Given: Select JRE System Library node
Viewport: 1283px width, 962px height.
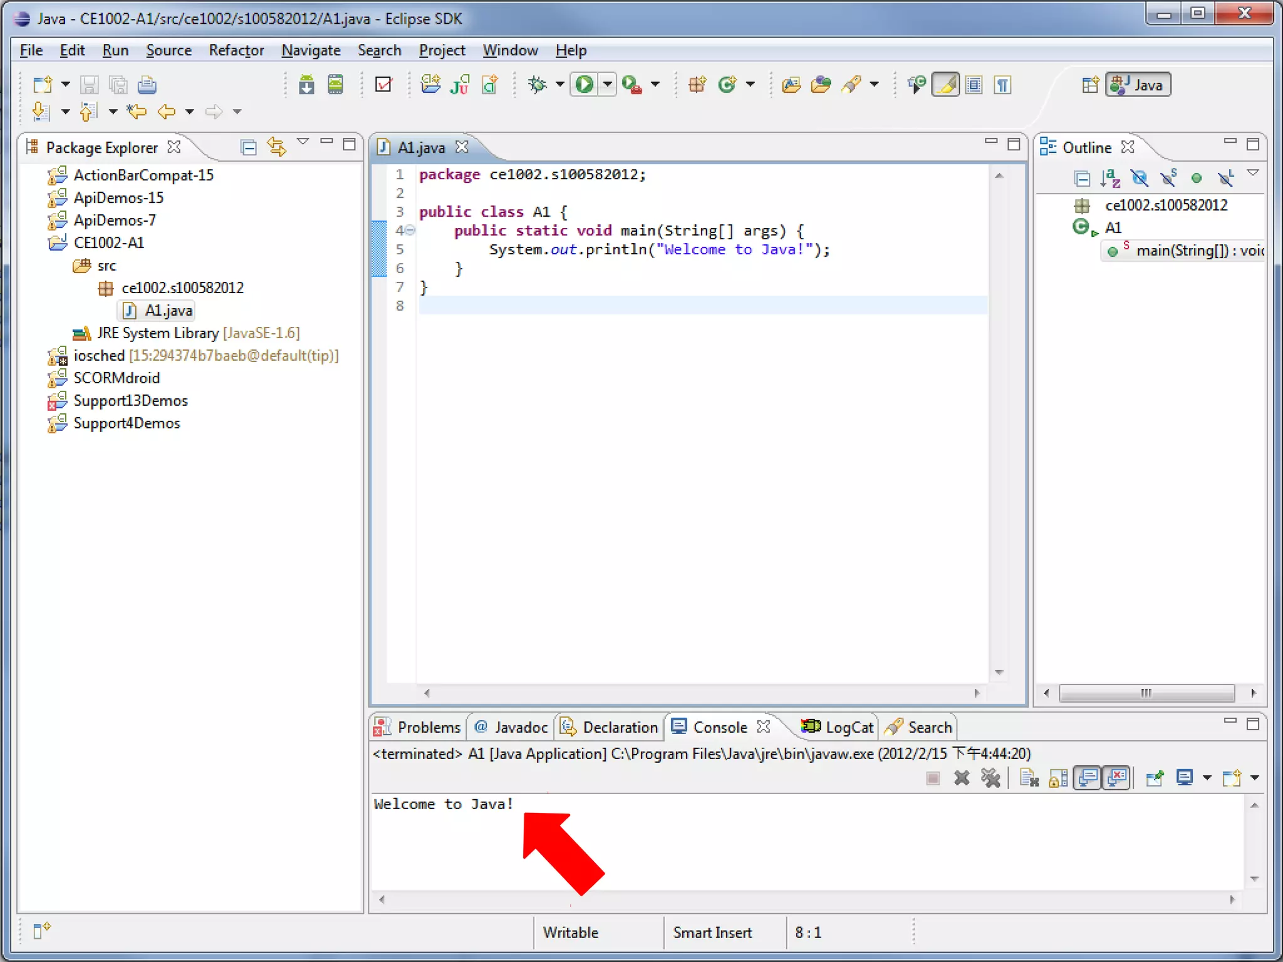Looking at the screenshot, I should click(x=187, y=333).
